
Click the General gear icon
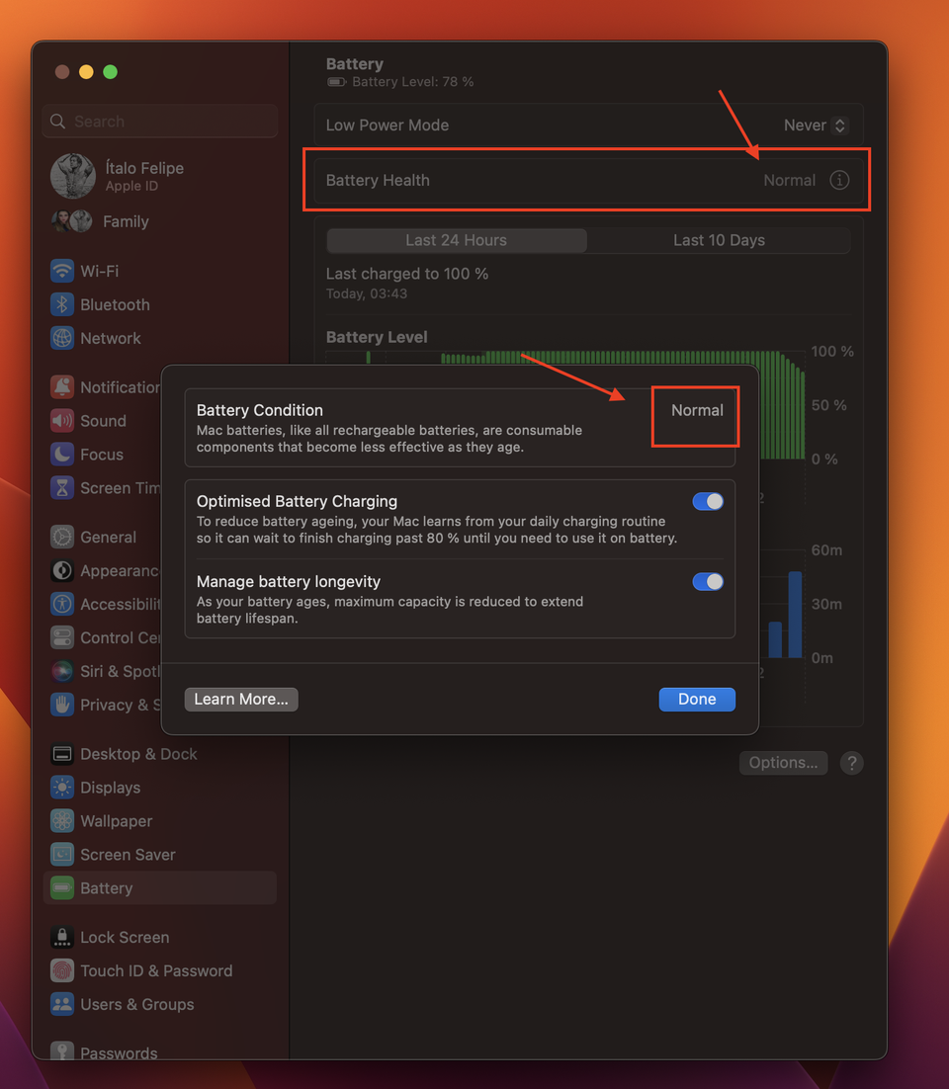coord(62,537)
